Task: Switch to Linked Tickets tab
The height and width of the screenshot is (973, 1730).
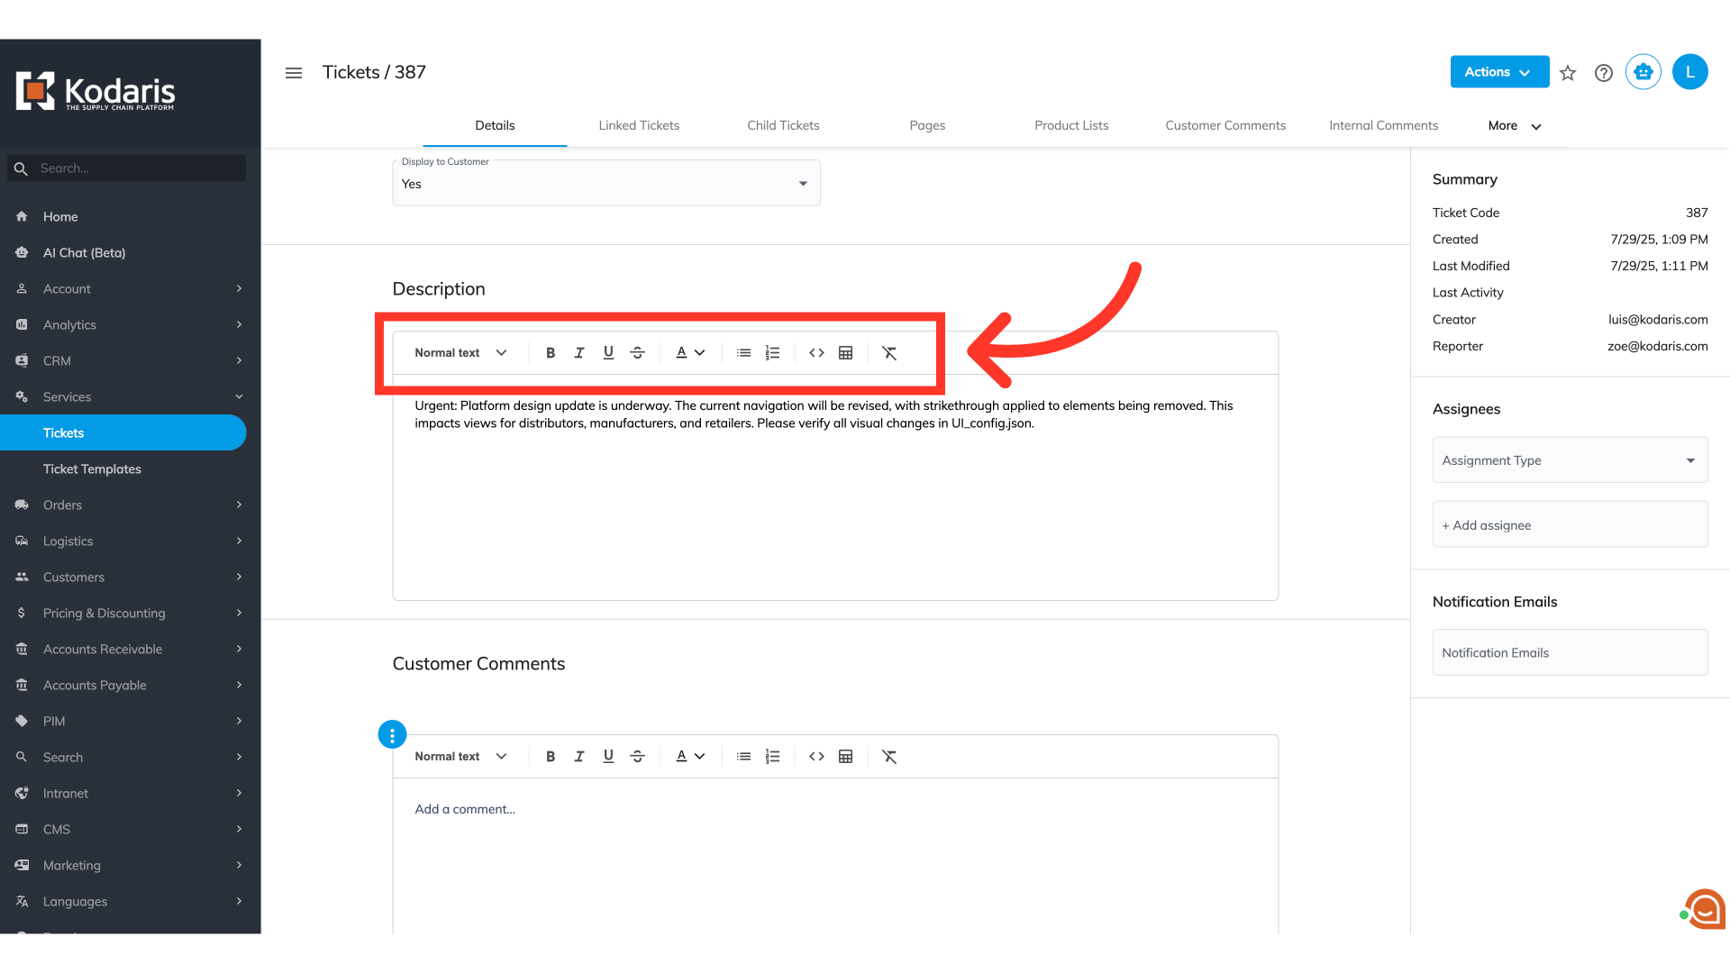Action: coord(639,125)
